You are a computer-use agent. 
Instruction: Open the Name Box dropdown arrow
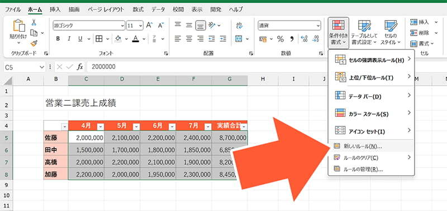tap(42, 67)
